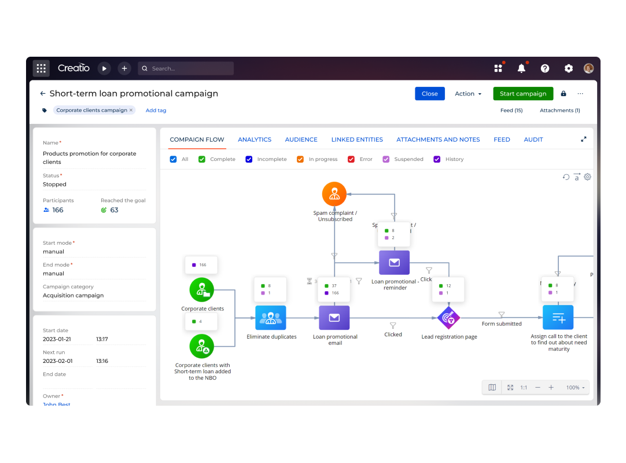This screenshot has width=626, height=463.
Task: Switch to the Analytics tab
Action: (255, 139)
